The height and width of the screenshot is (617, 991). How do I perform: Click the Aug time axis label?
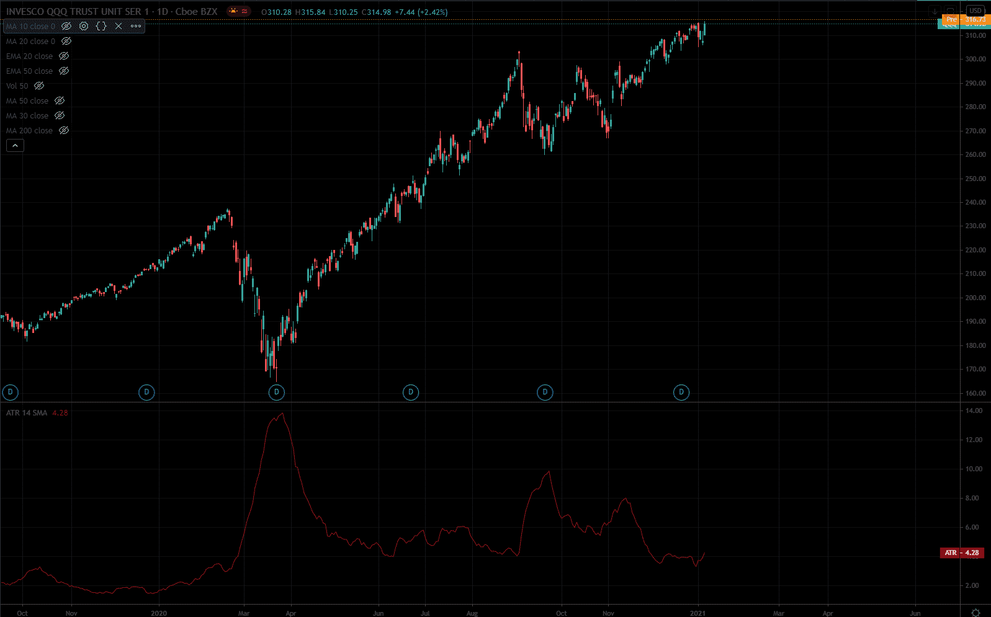point(472,613)
